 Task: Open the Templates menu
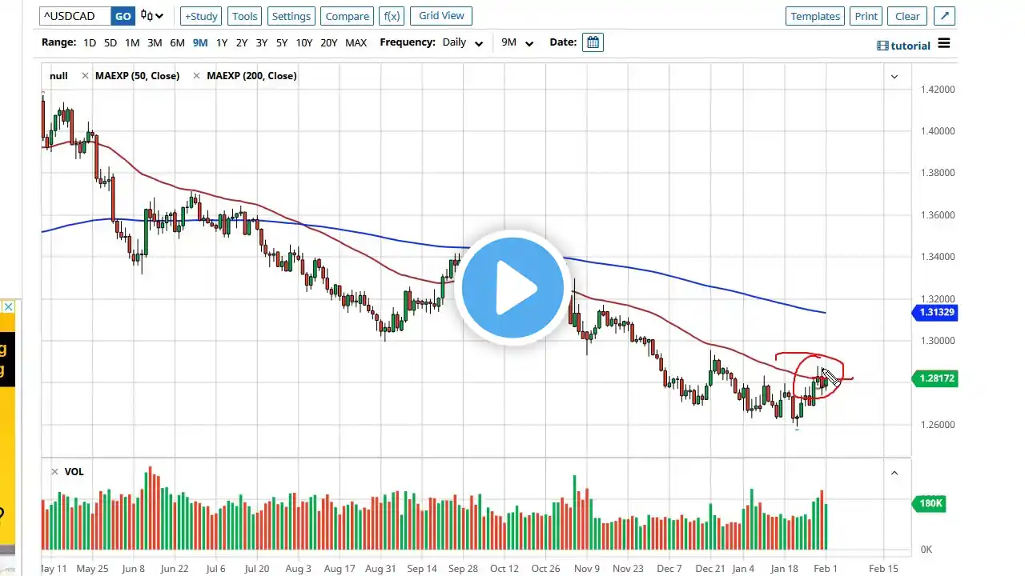coord(815,16)
